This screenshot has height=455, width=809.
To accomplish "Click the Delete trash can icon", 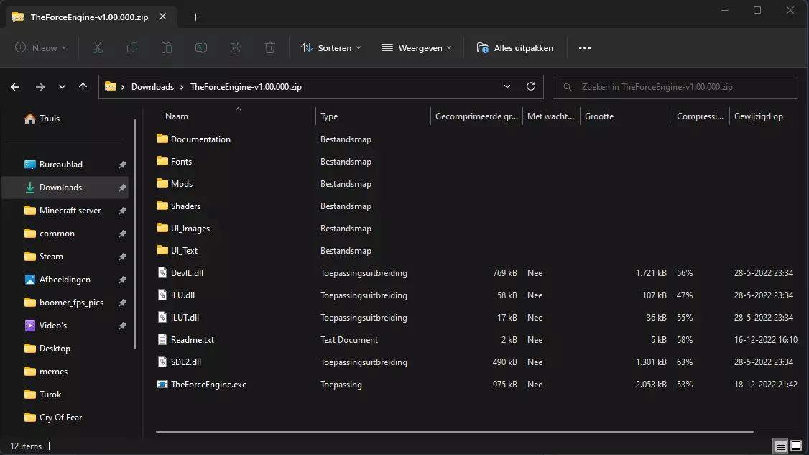I will pyautogui.click(x=270, y=47).
